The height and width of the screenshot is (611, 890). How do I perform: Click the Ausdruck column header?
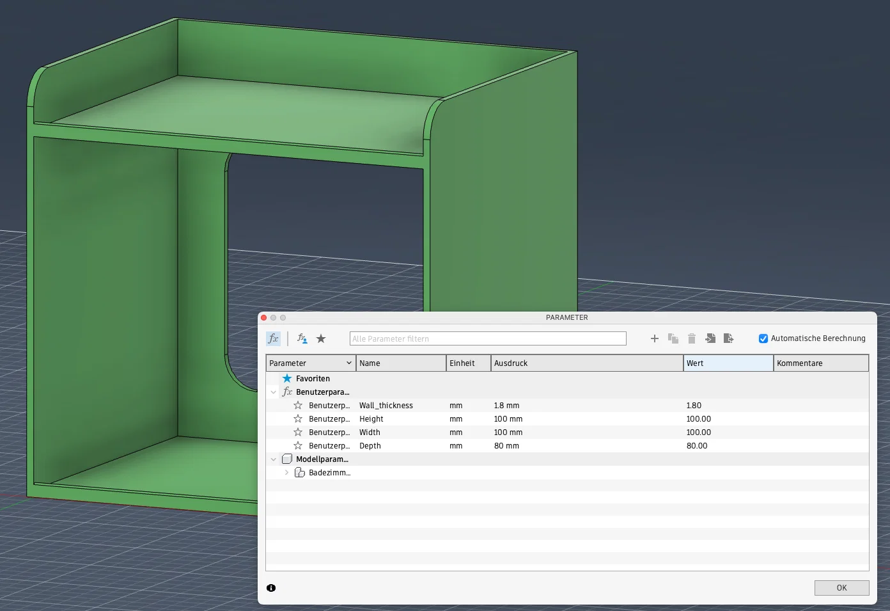coord(587,363)
